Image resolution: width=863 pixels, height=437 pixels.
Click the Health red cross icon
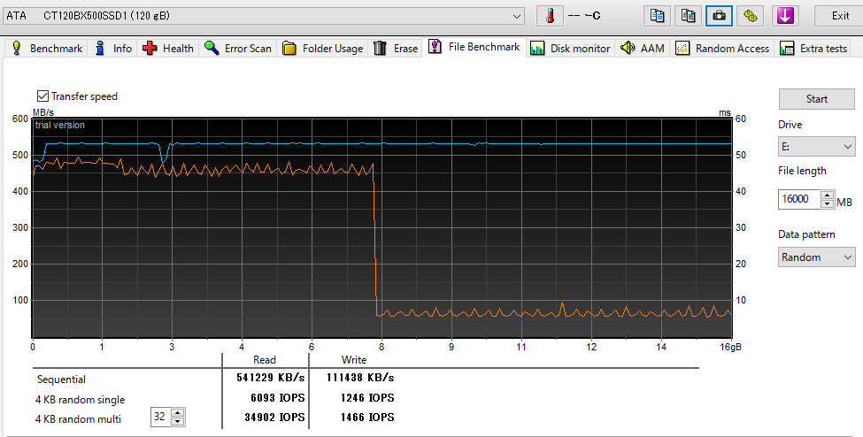tap(150, 48)
